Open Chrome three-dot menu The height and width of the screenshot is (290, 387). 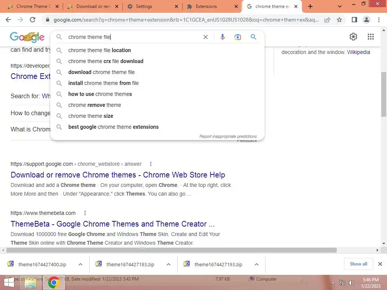pyautogui.click(x=379, y=20)
